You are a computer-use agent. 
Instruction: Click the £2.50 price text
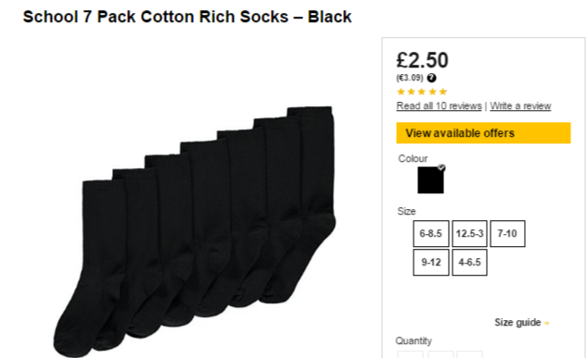[x=422, y=60]
